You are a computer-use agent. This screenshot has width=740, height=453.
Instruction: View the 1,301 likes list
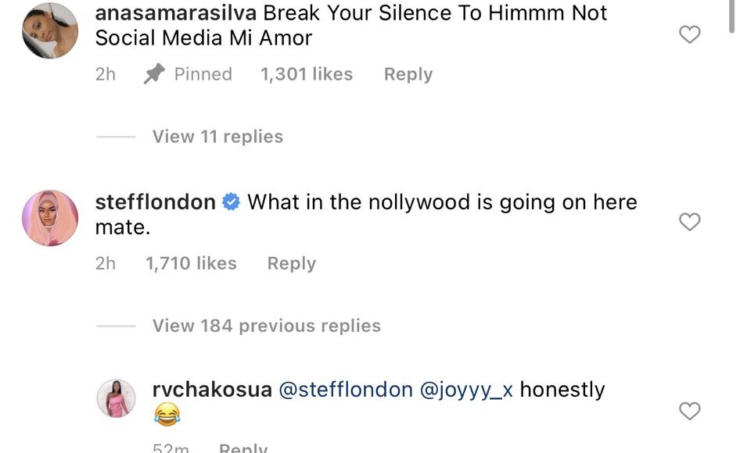pyautogui.click(x=306, y=74)
